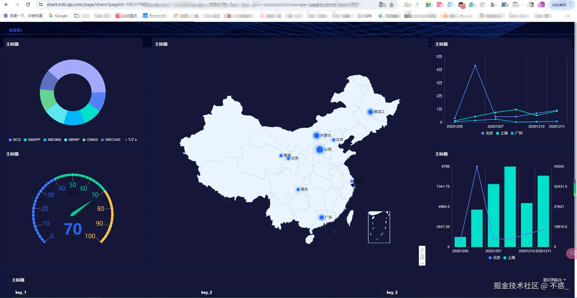Open site information icon in address bar

pyautogui.click(x=41, y=5)
